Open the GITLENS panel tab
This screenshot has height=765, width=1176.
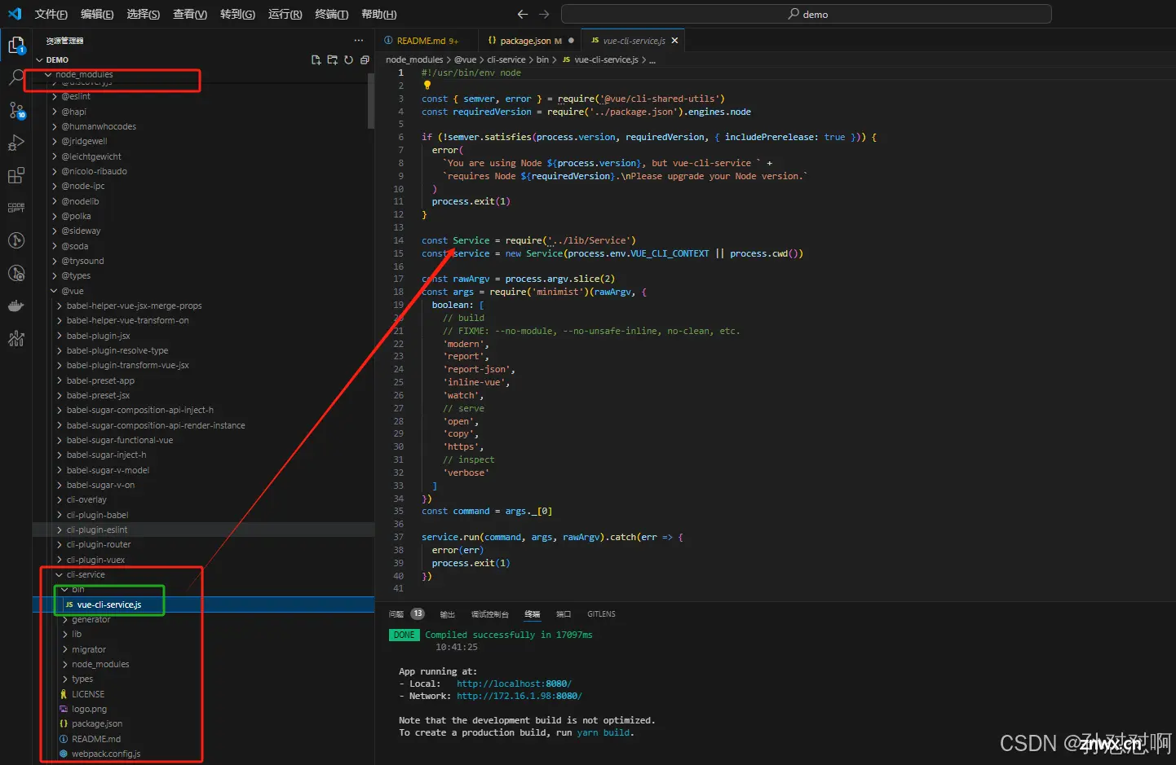coord(601,613)
